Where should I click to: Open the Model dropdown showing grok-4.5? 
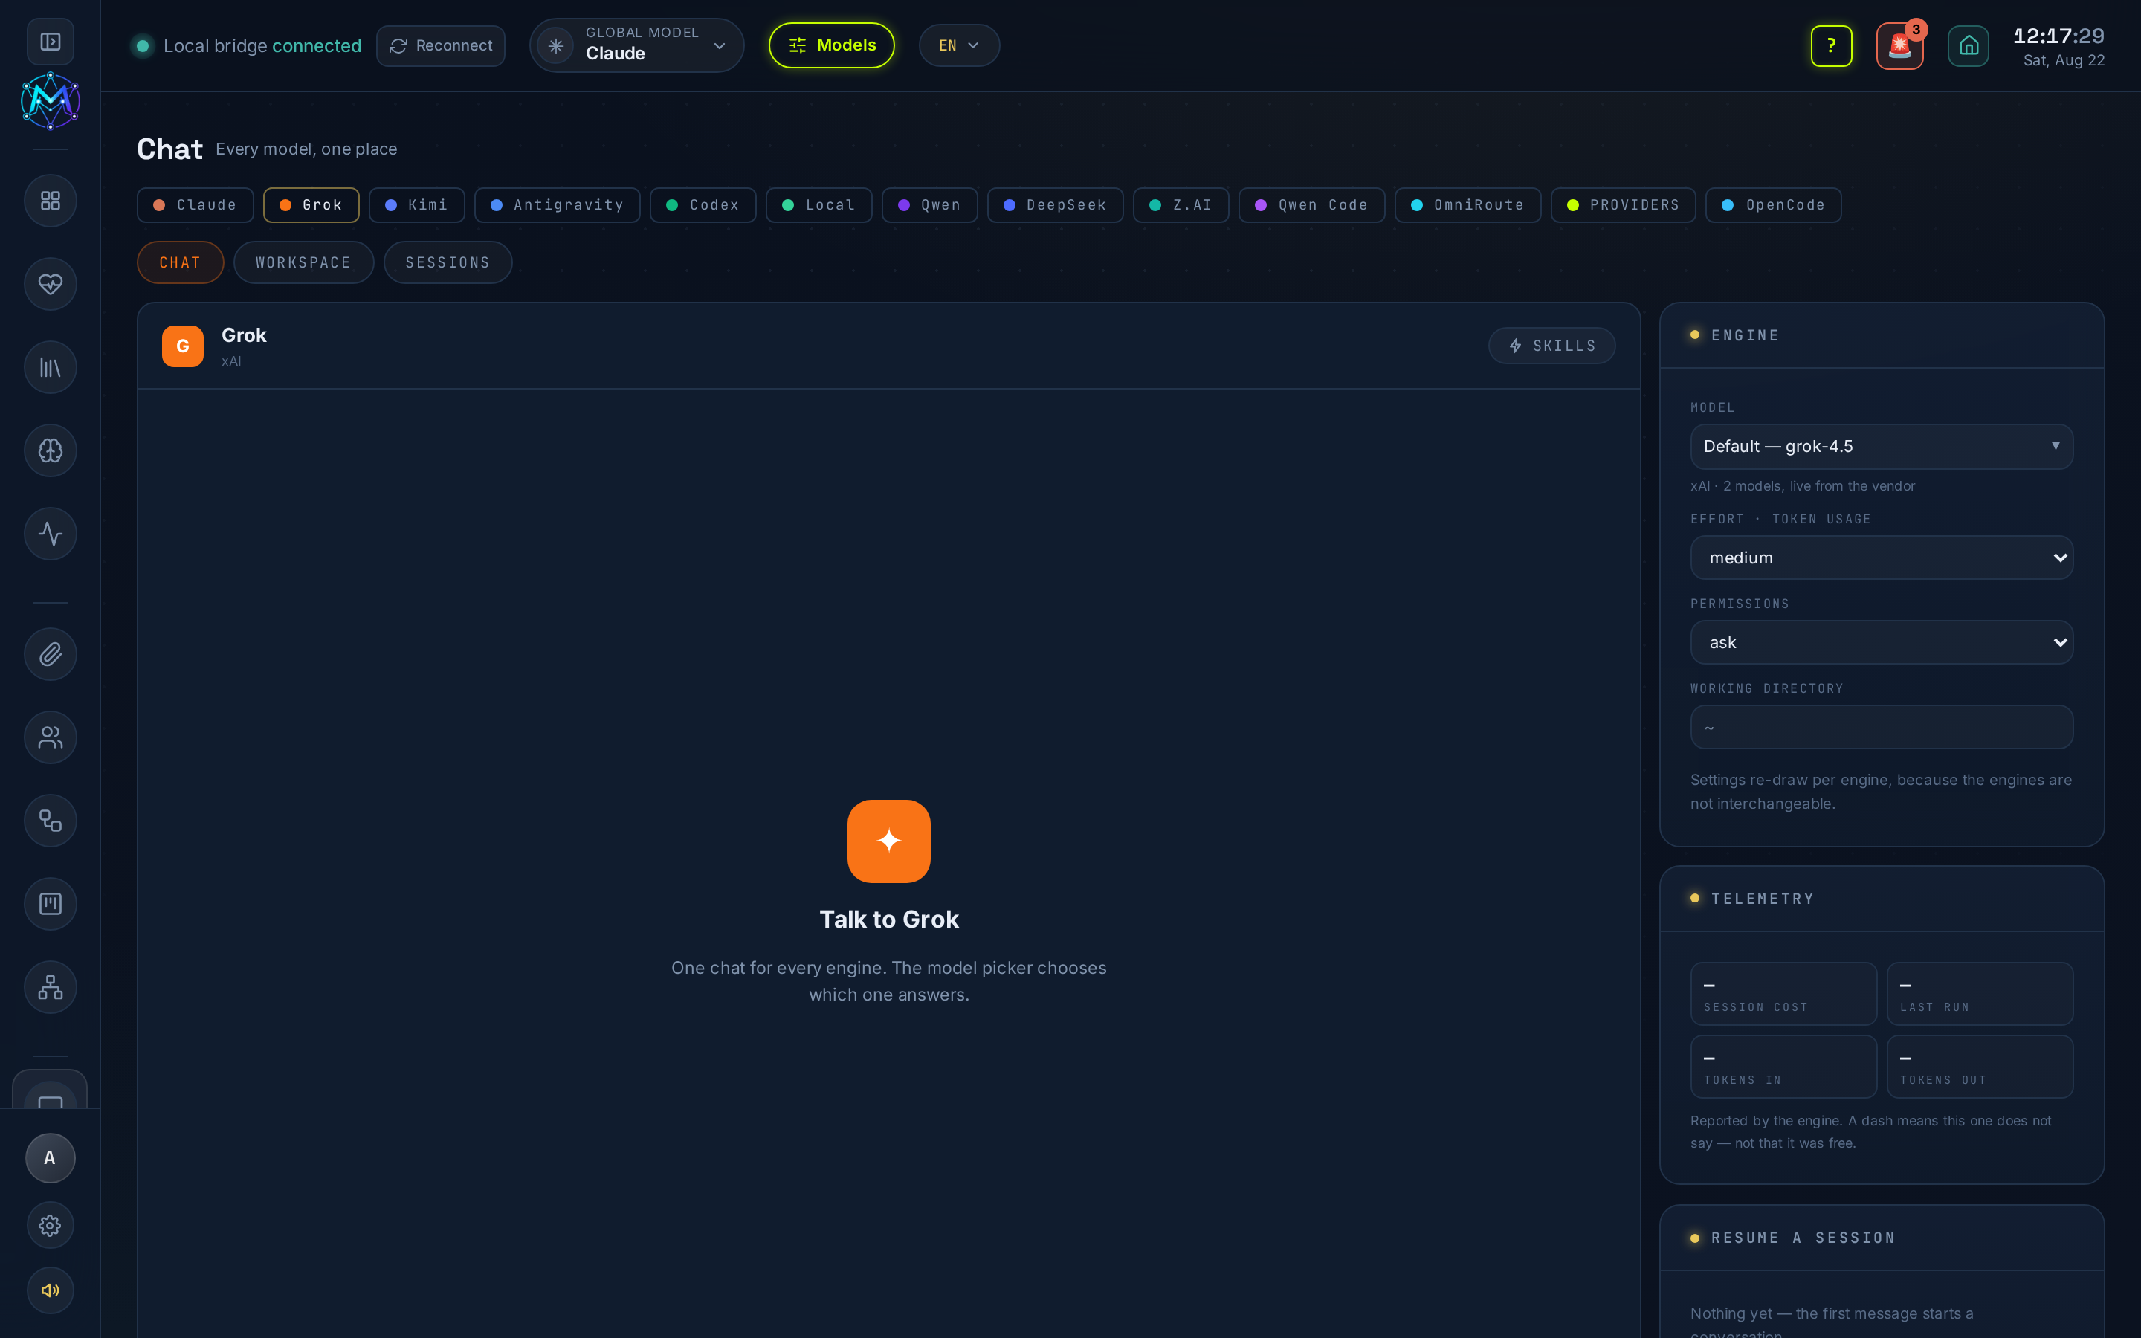[x=1882, y=446]
